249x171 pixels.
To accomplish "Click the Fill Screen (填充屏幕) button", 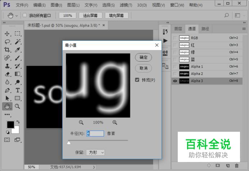I will 116,15.
